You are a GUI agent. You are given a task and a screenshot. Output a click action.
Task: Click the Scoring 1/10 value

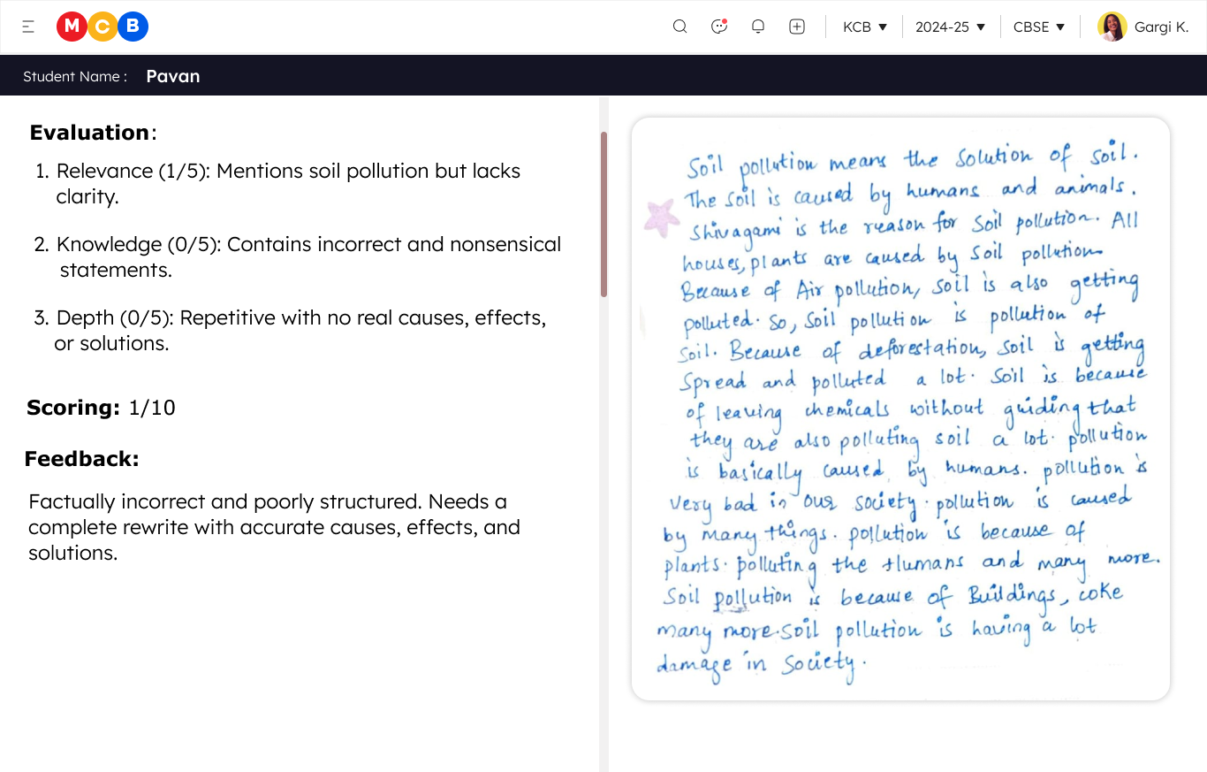coord(151,408)
